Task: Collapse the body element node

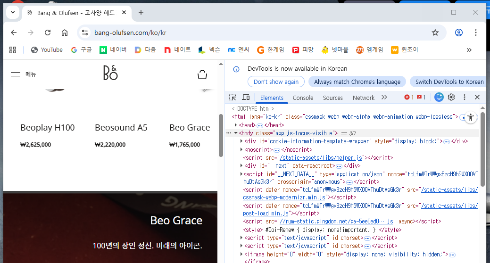Action: [x=236, y=133]
